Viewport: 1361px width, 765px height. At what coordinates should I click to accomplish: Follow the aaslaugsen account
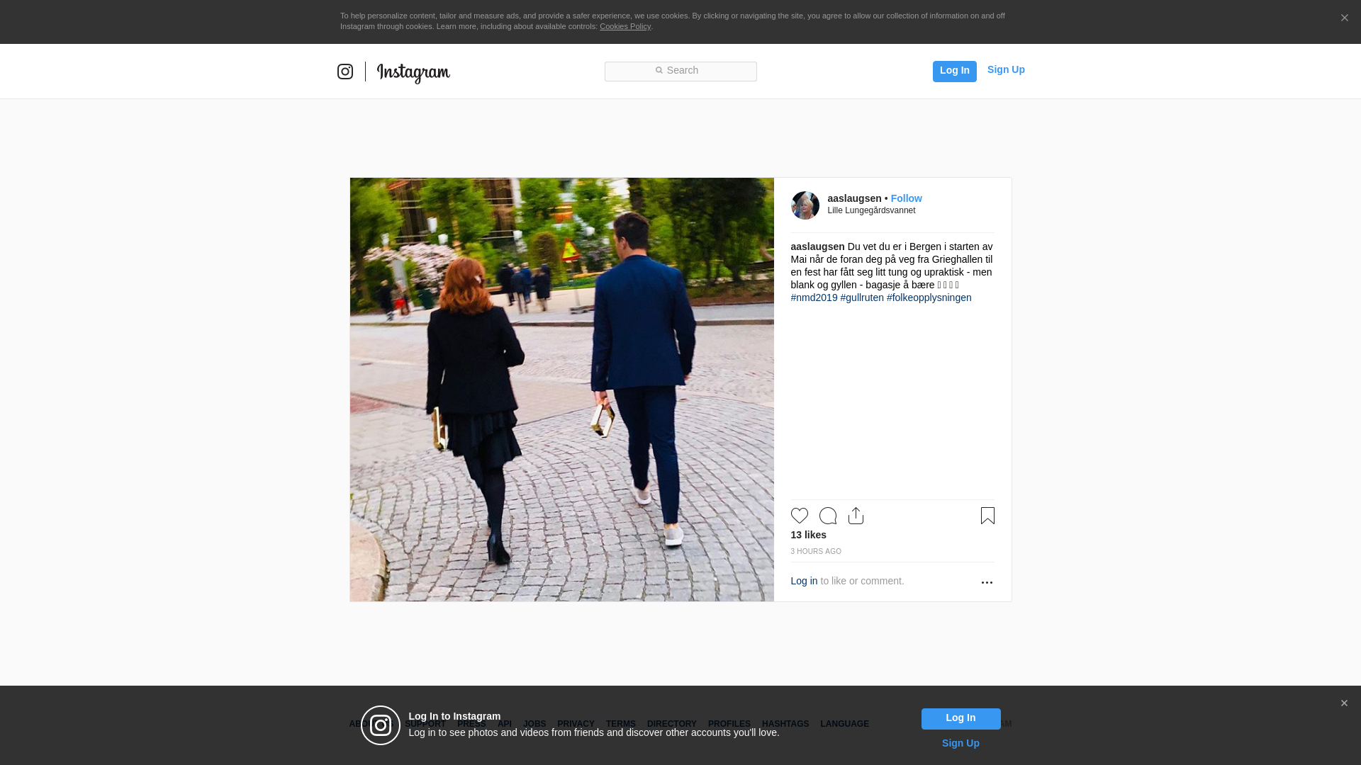tap(906, 198)
